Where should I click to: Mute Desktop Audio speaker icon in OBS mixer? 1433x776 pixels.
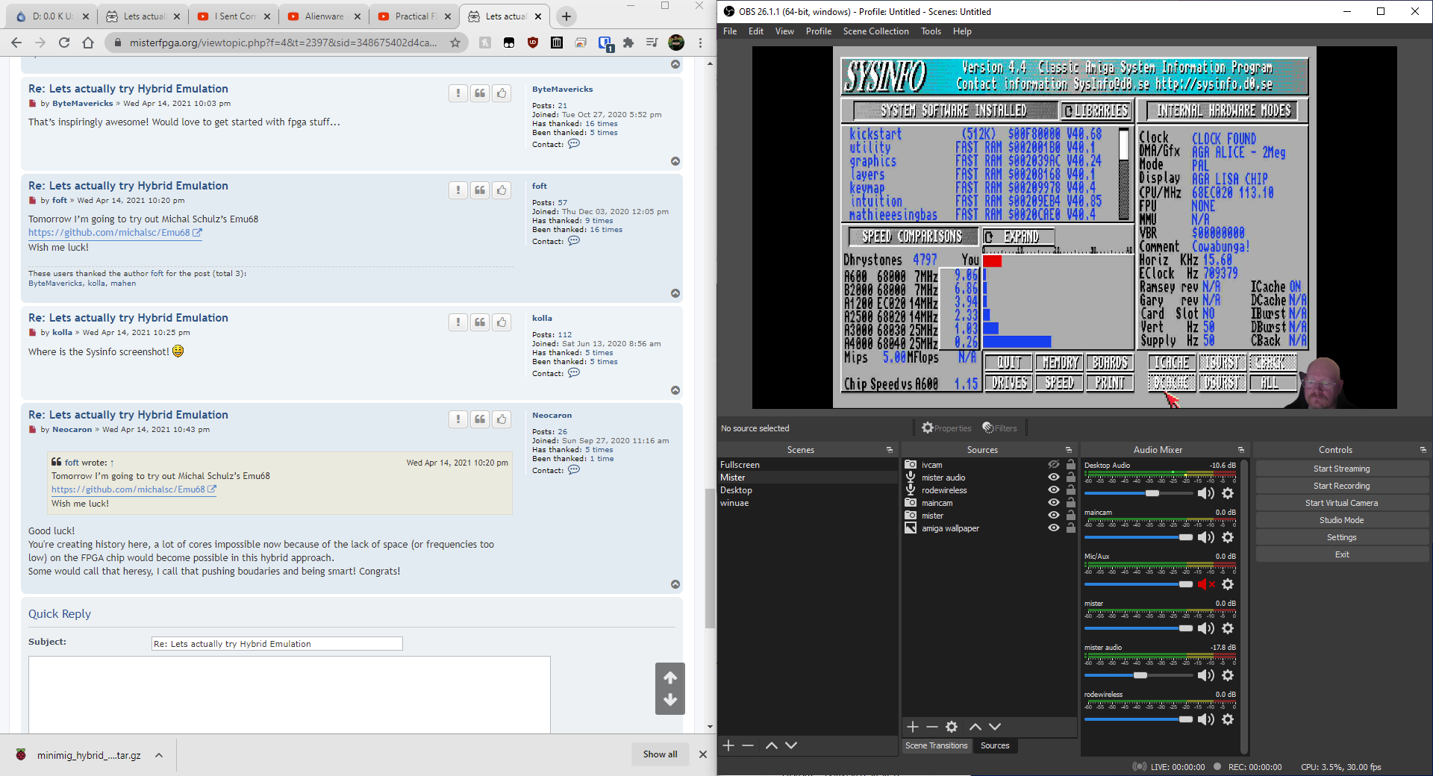[x=1205, y=493]
